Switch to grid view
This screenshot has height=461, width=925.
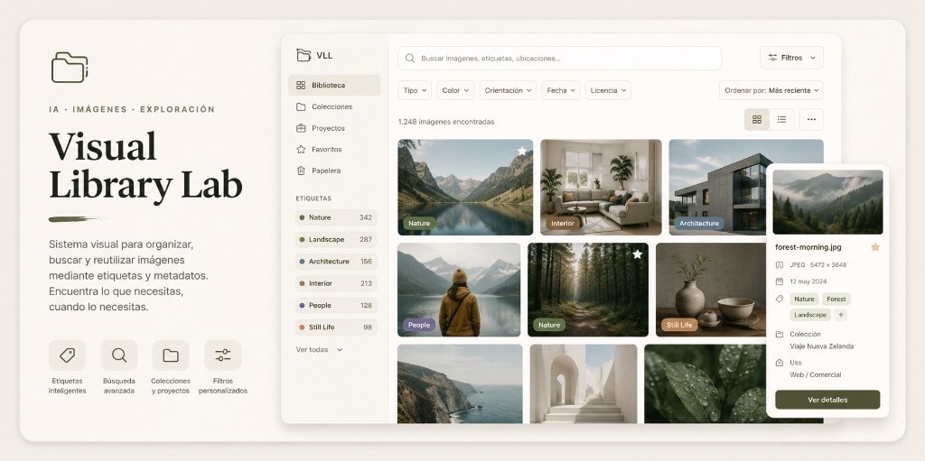(757, 120)
